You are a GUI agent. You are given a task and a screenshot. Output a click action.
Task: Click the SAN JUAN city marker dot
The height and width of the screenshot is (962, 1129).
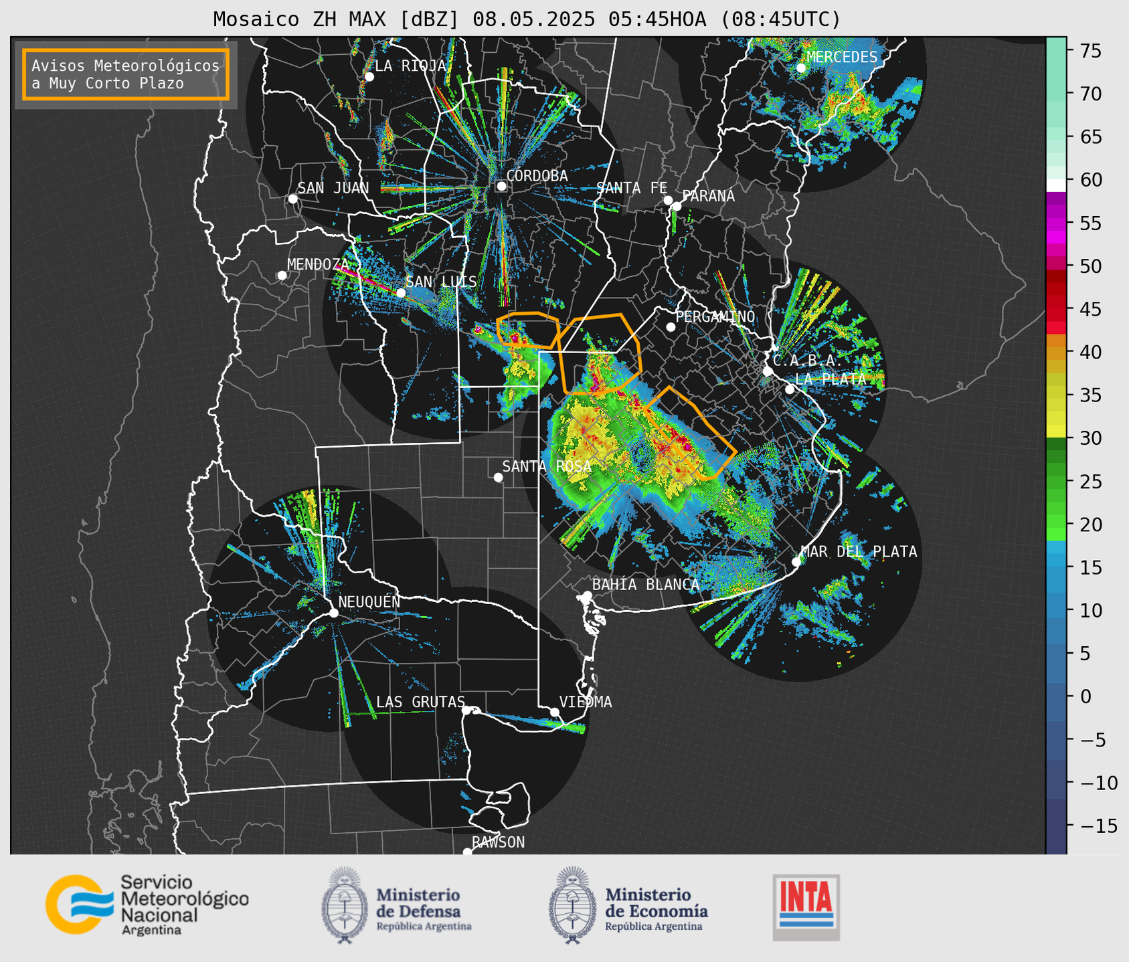pos(292,199)
